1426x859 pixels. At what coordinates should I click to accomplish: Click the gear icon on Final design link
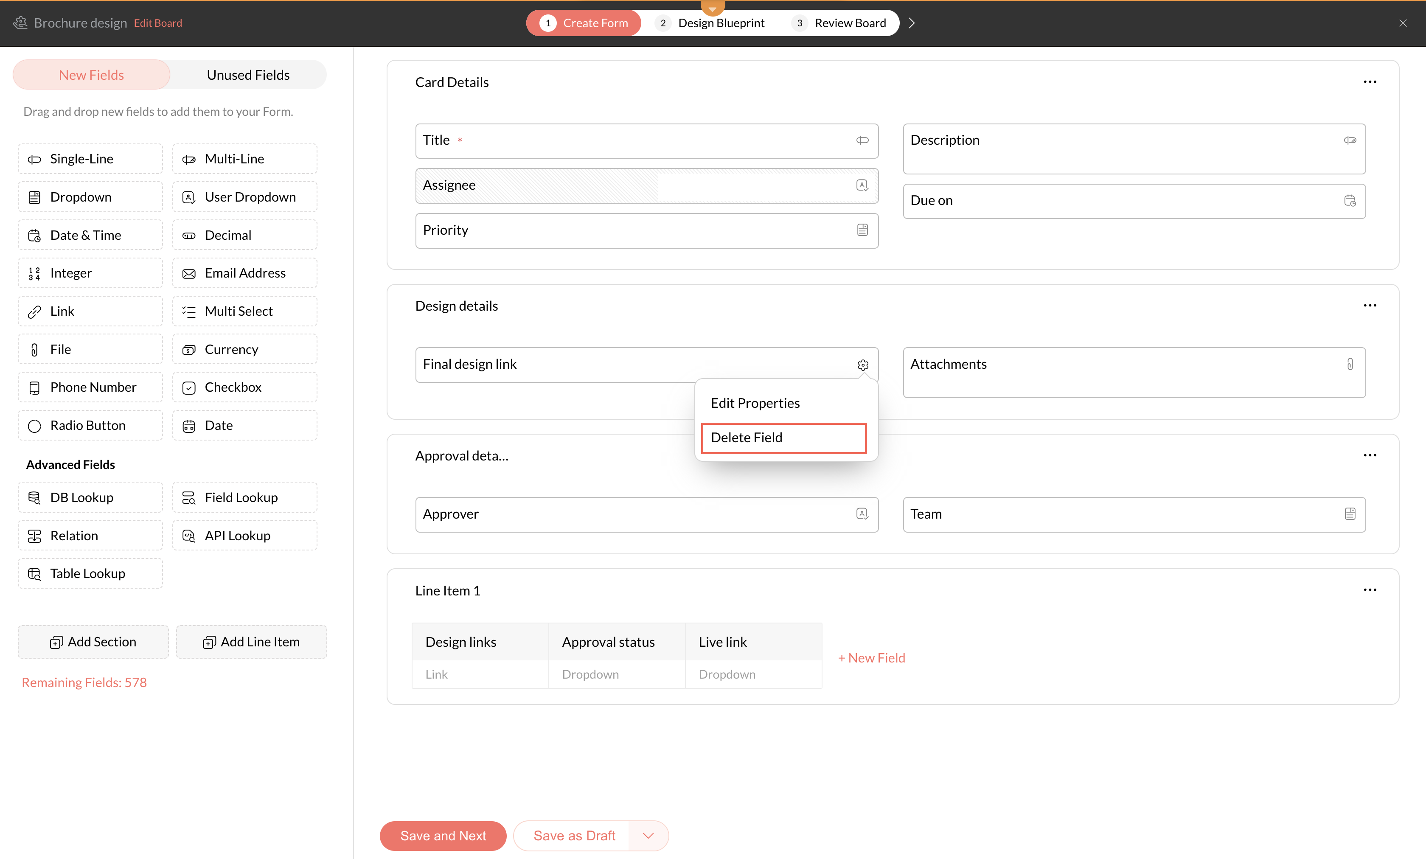[x=862, y=365]
